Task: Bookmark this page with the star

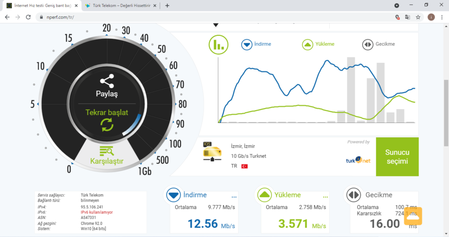Action: (418, 17)
